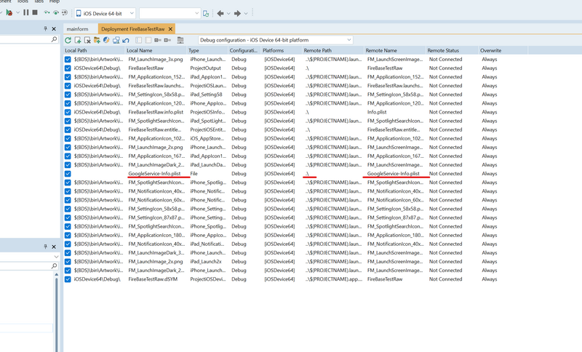Expand back navigation history dropdown arrow
Image resolution: width=582 pixels, height=352 pixels.
tap(228, 13)
